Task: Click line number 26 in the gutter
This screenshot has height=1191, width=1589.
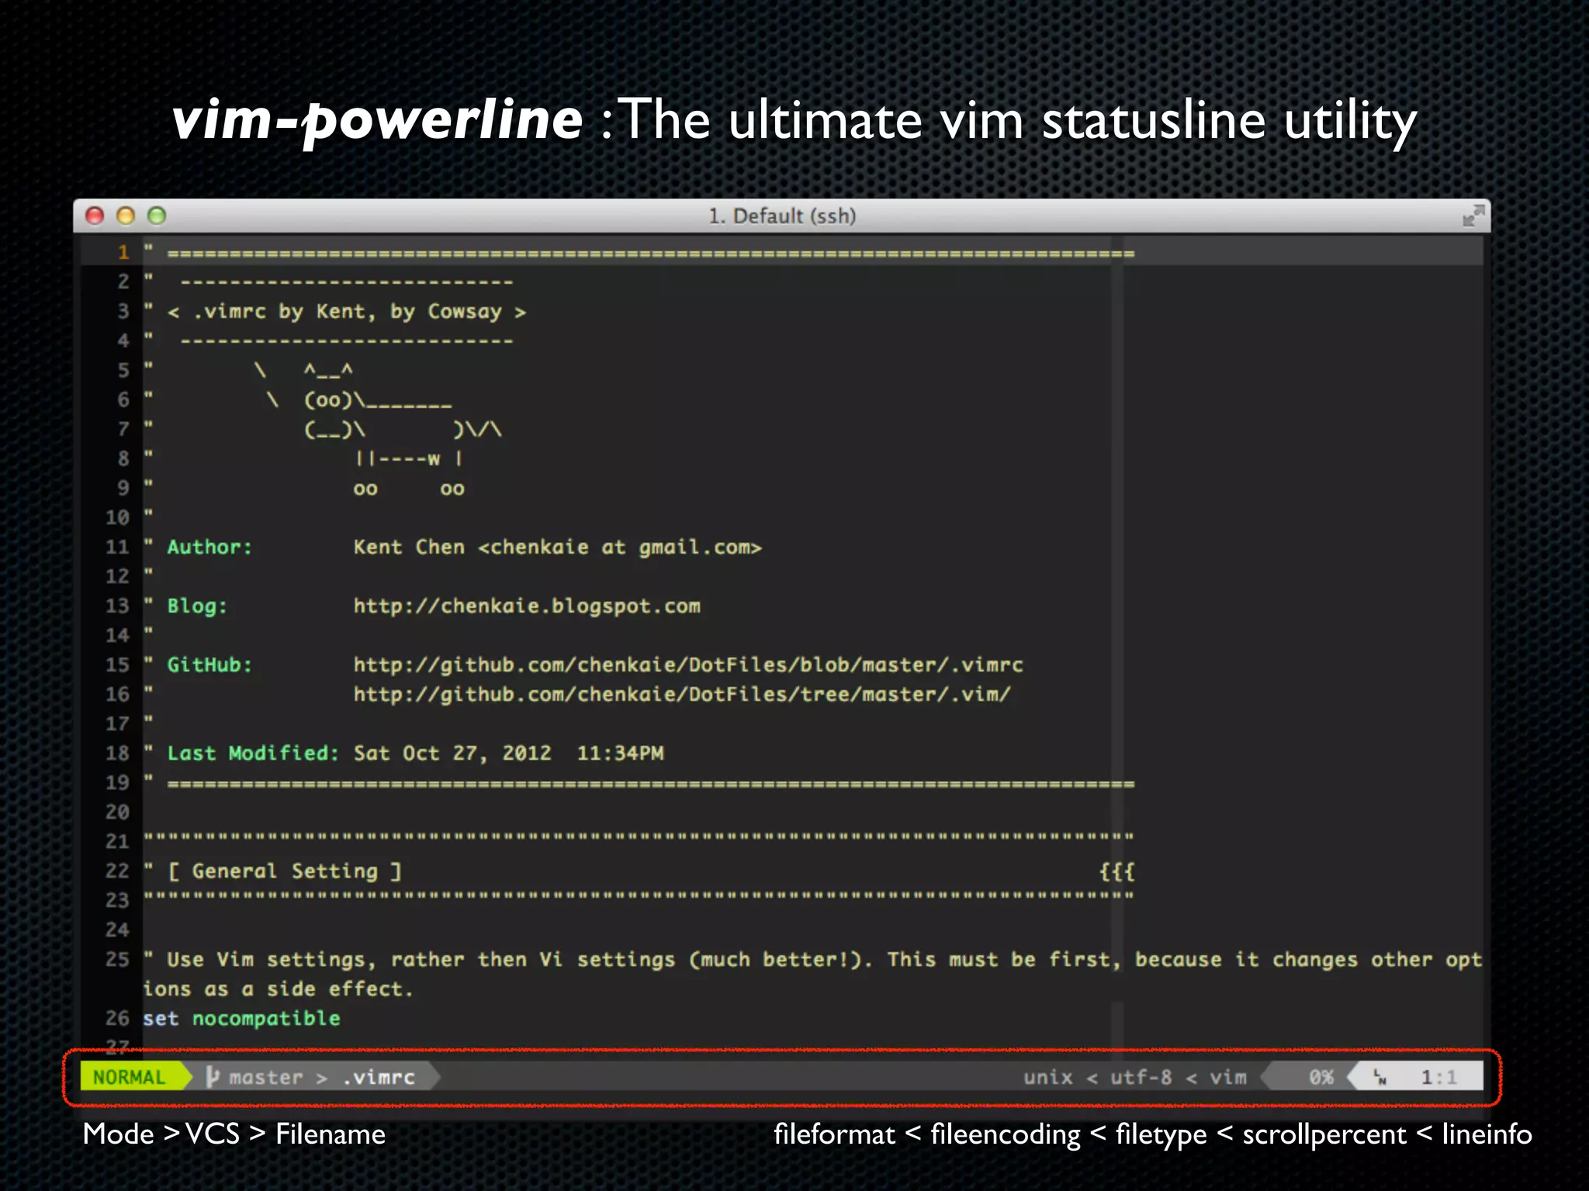Action: click(x=117, y=1018)
